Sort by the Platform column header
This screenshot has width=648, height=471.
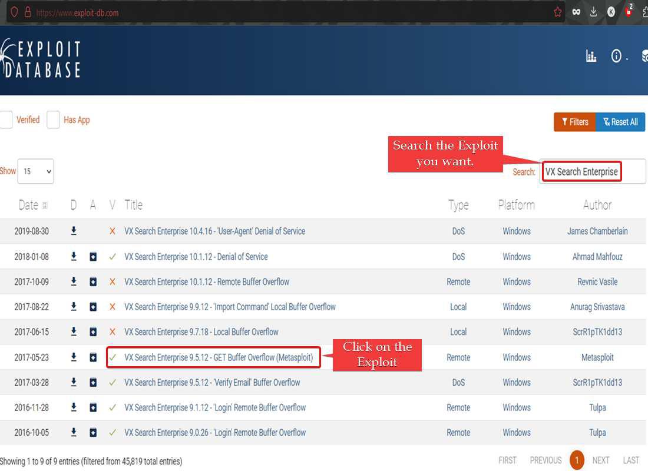[517, 205]
